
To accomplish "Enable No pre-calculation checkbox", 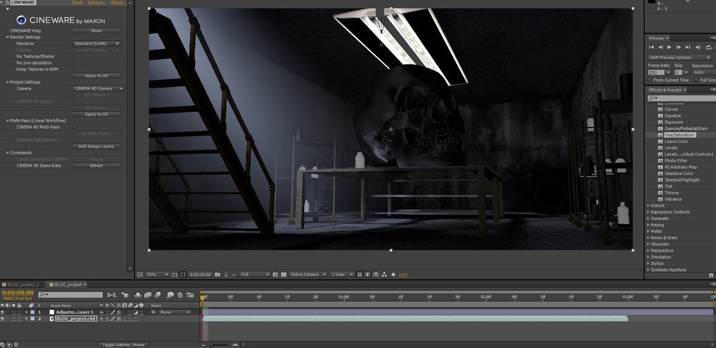I will [x=74, y=63].
